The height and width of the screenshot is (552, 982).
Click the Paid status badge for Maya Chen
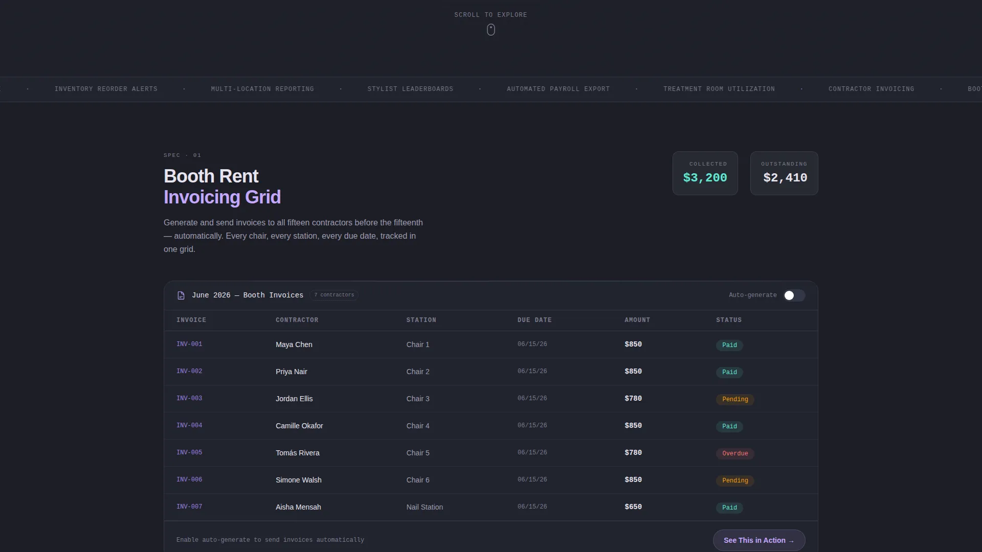(x=729, y=345)
